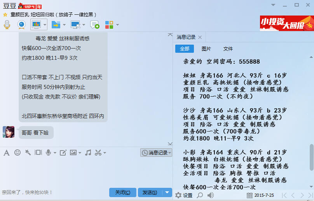The width and height of the screenshot is (314, 201).
Task: Expand the apps grid dropdown arrow
Action: (117, 25)
